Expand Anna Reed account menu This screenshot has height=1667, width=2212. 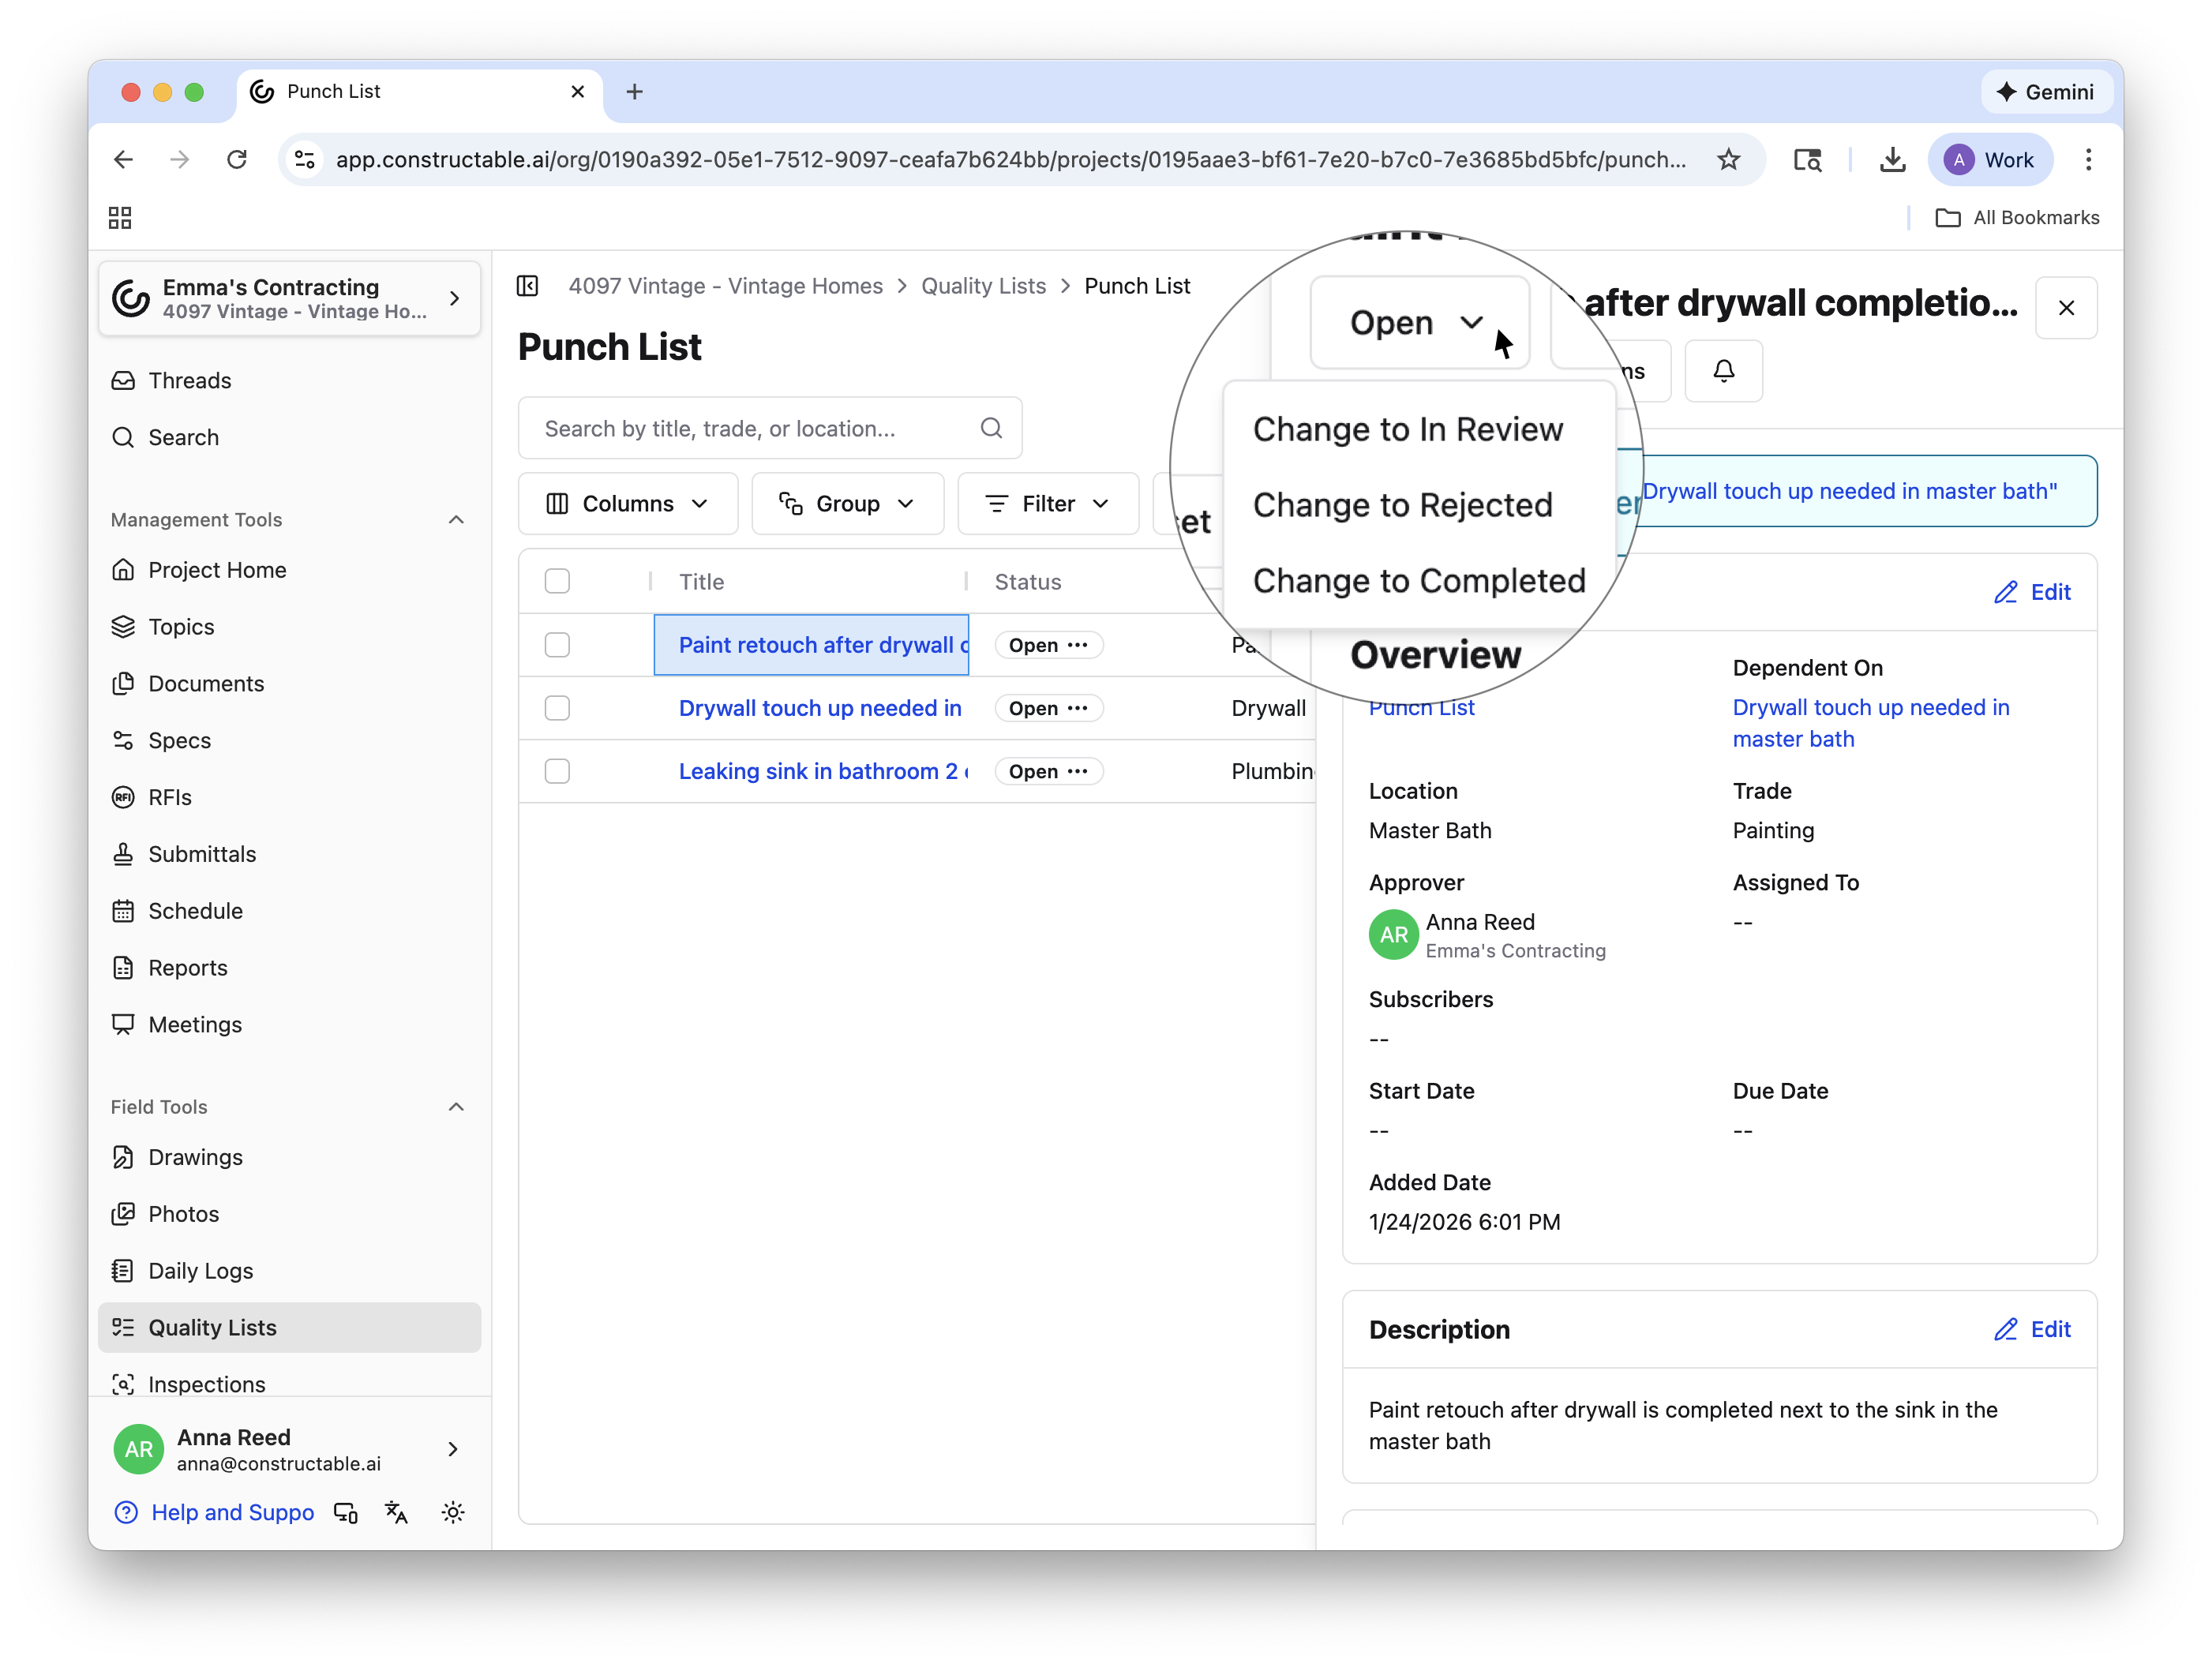[x=289, y=1449]
